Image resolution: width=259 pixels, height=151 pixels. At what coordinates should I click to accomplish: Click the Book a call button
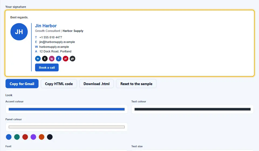tap(47, 68)
